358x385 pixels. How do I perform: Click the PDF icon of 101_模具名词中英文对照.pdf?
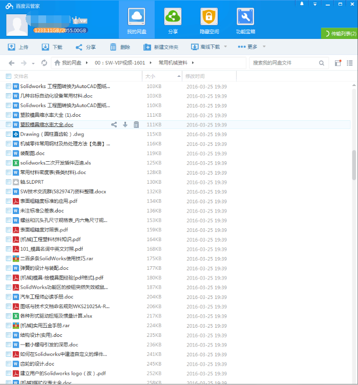point(16,249)
